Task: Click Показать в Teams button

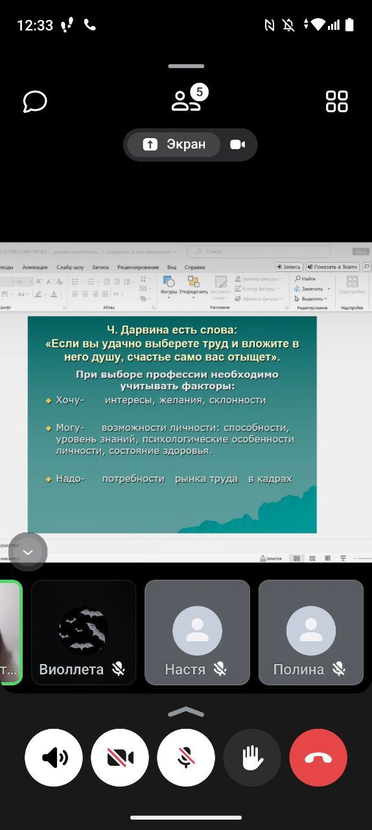Action: (x=332, y=267)
